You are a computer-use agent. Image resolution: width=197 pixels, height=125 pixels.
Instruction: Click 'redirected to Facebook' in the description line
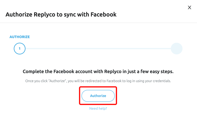point(104,81)
